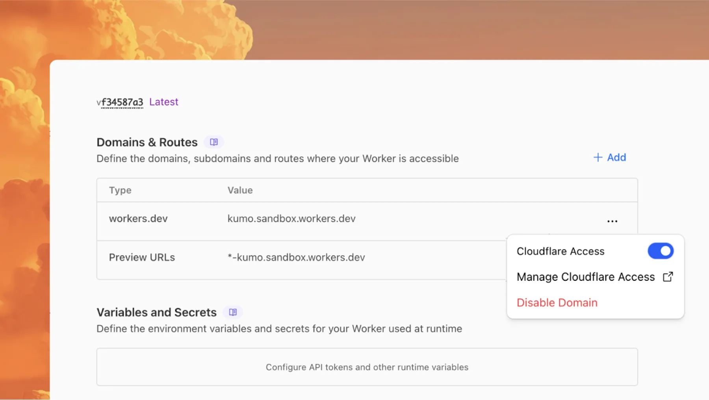Open the vf34587a3 version selector
Image resolution: width=709 pixels, height=400 pixels.
120,102
